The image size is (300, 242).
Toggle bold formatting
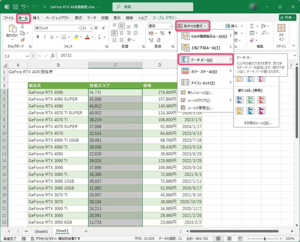(38, 37)
